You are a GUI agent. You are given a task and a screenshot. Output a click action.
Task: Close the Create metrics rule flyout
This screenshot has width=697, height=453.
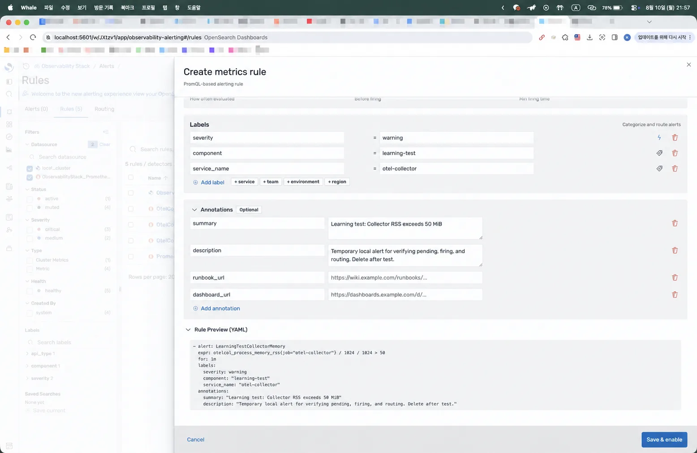coord(689,65)
